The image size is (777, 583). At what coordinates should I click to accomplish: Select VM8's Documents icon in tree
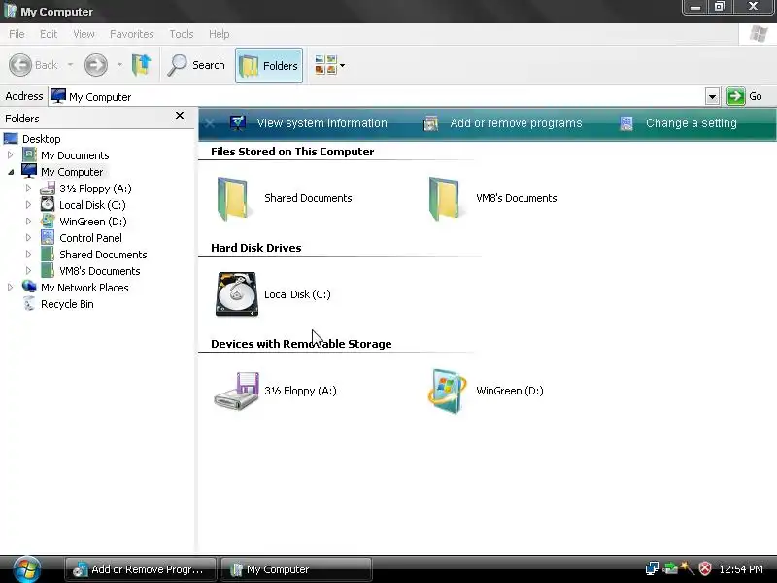(x=48, y=270)
